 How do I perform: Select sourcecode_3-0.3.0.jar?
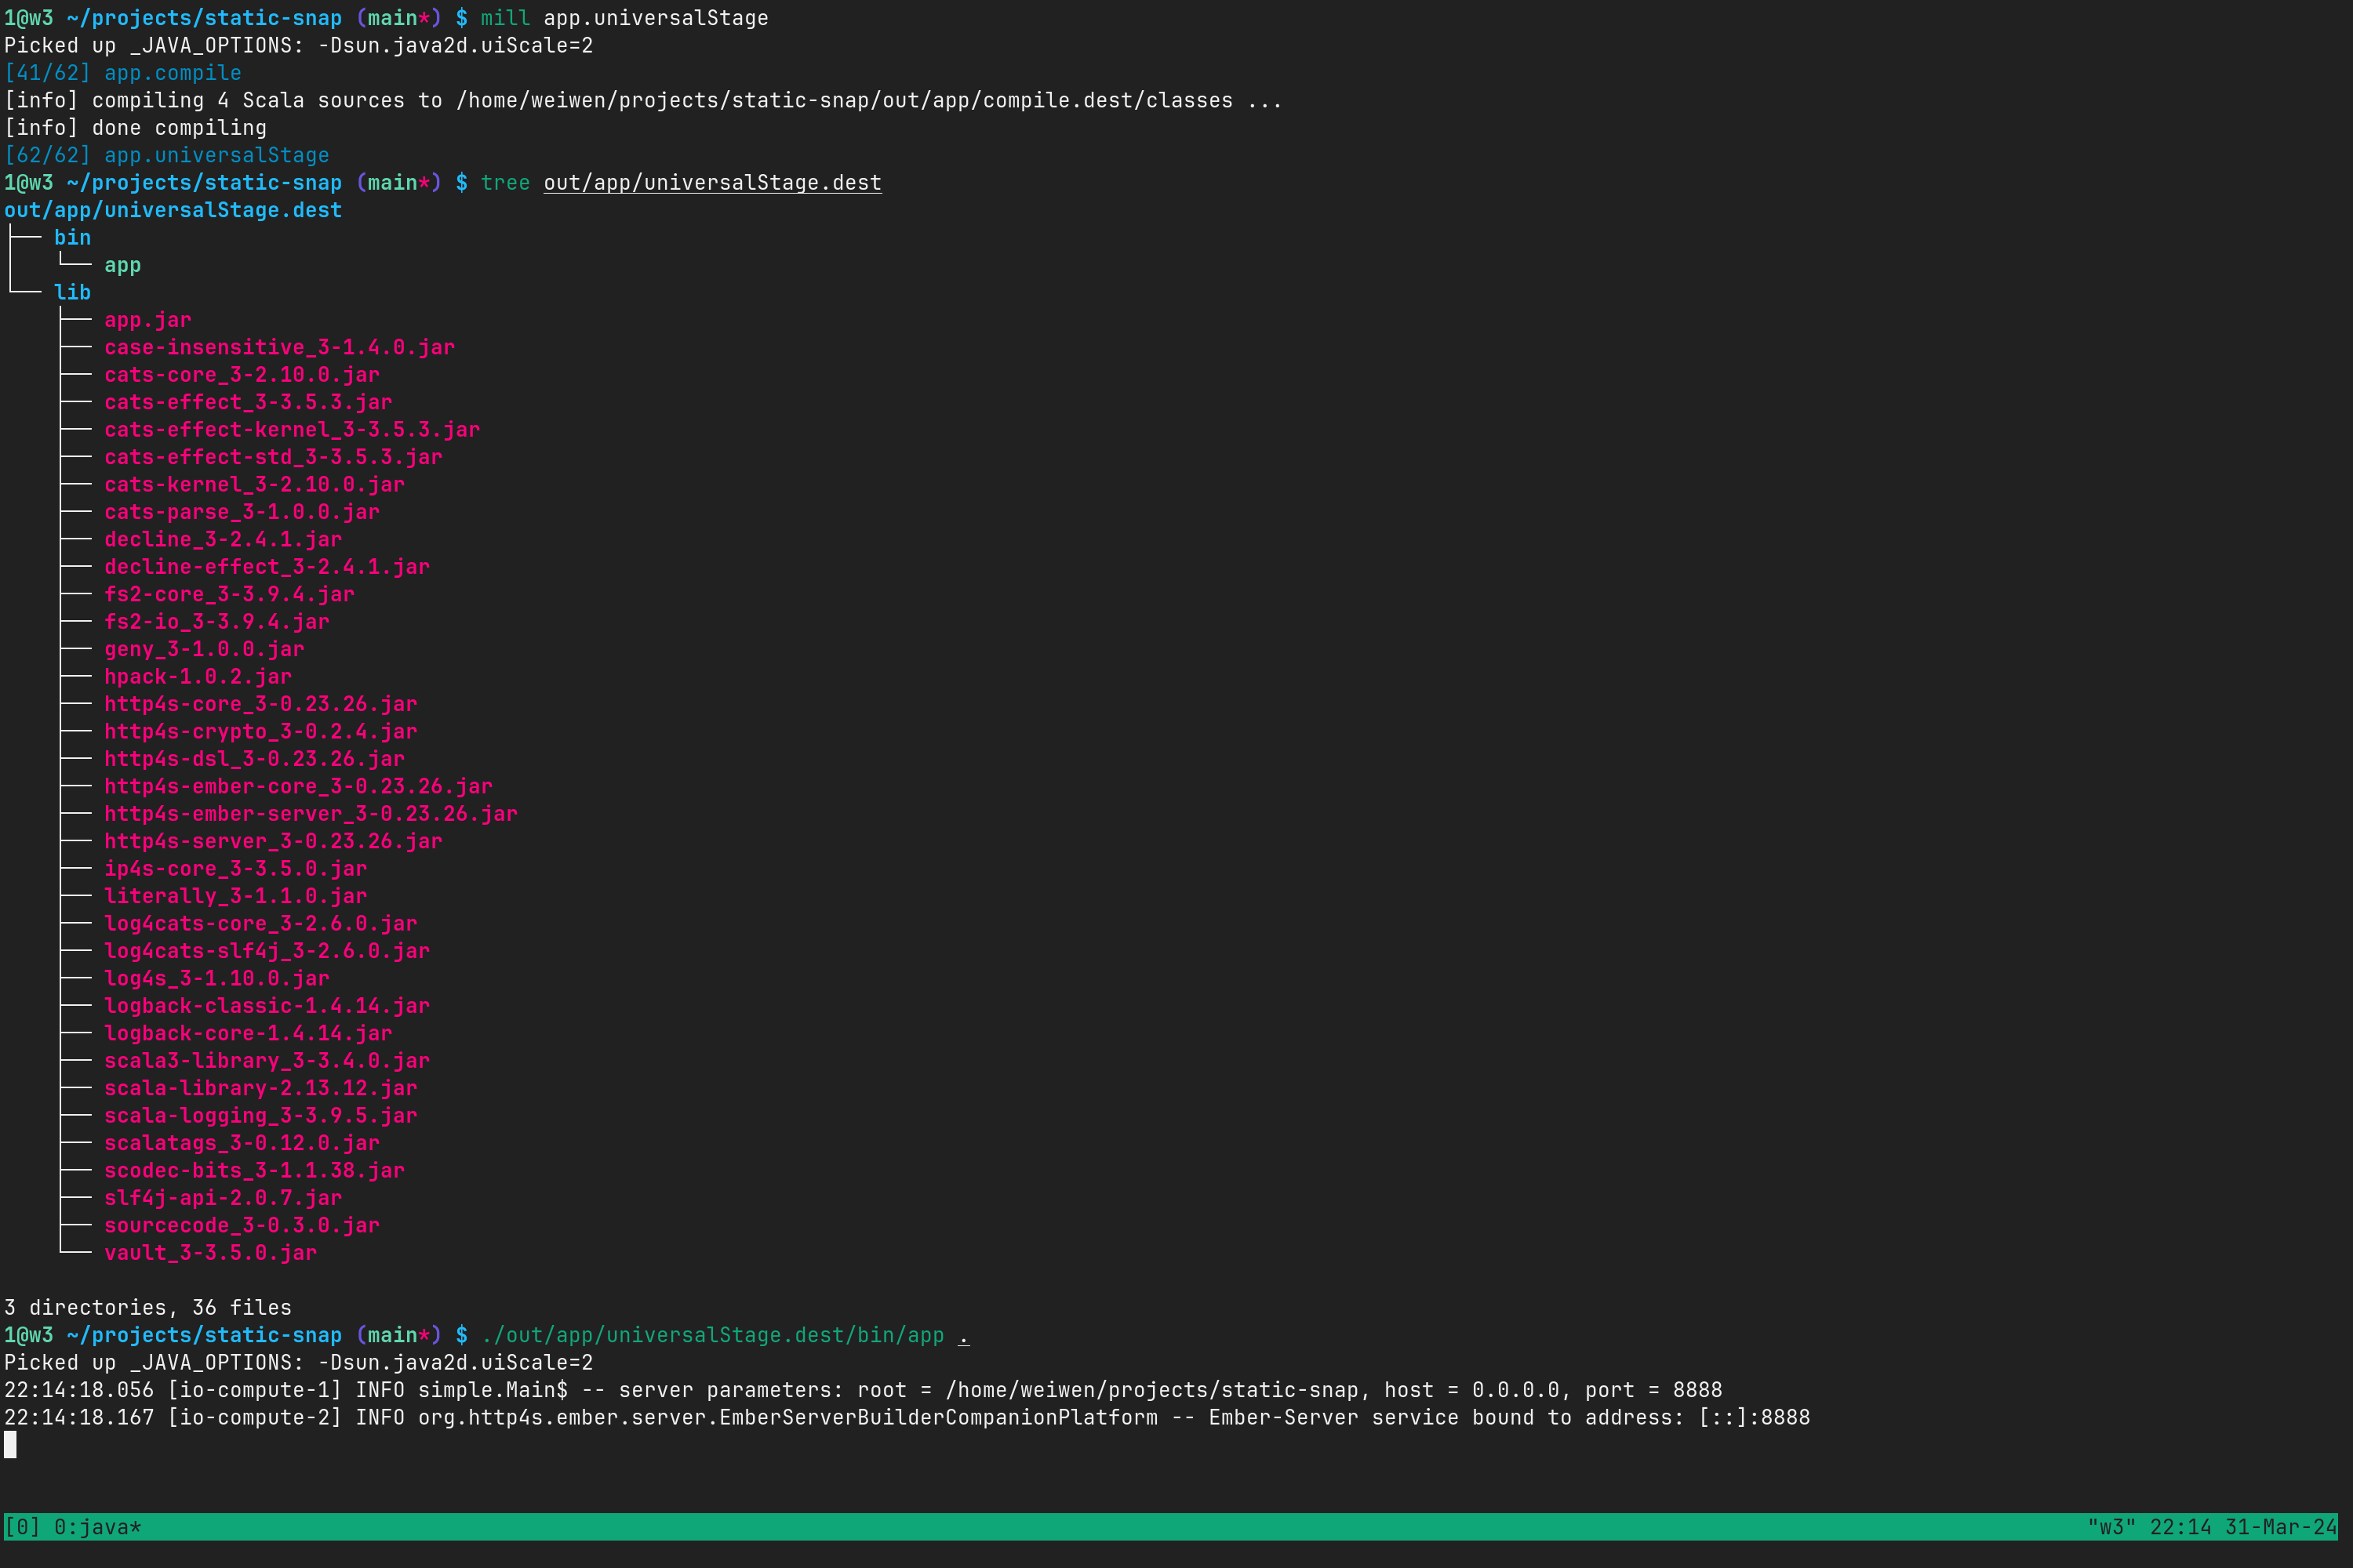point(242,1226)
